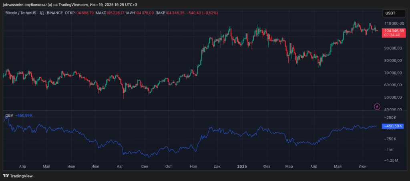This screenshot has height=181, width=410.
Task: Click the TradingView logo icon
Action: pos(6,176)
